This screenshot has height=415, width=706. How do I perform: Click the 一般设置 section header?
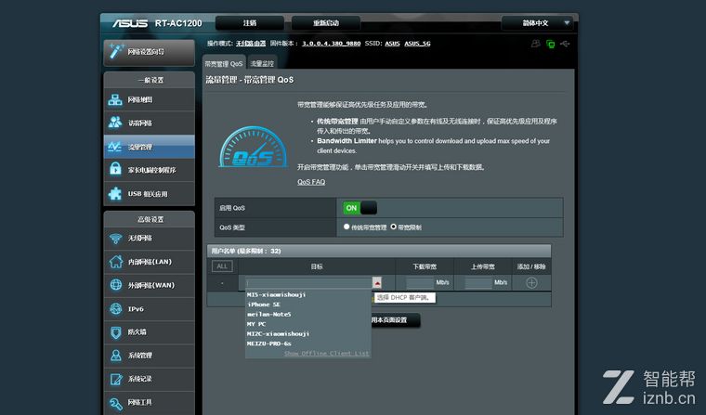150,80
